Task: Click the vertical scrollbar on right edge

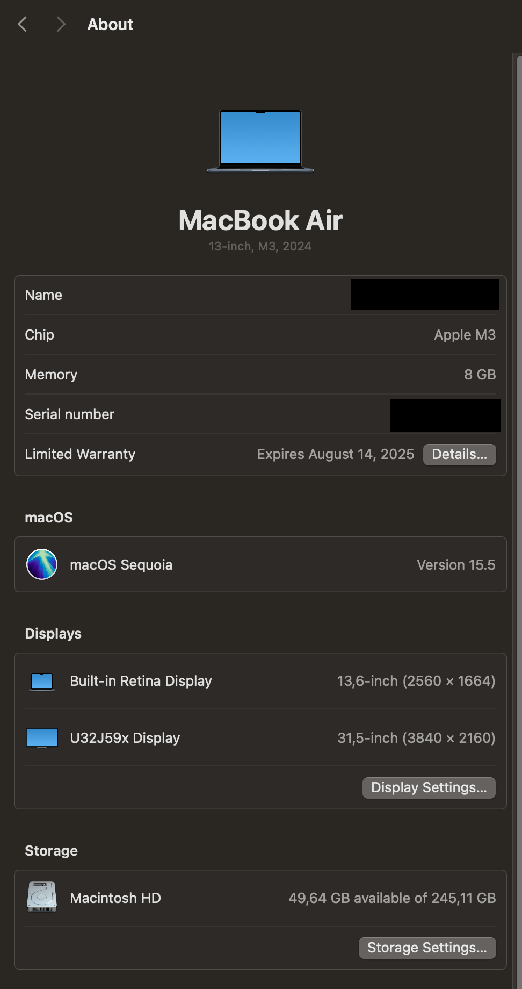Action: click(x=518, y=520)
